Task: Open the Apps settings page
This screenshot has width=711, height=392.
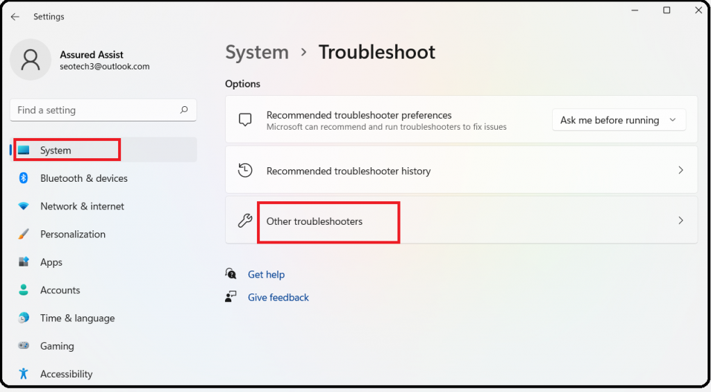Action: click(x=103, y=262)
